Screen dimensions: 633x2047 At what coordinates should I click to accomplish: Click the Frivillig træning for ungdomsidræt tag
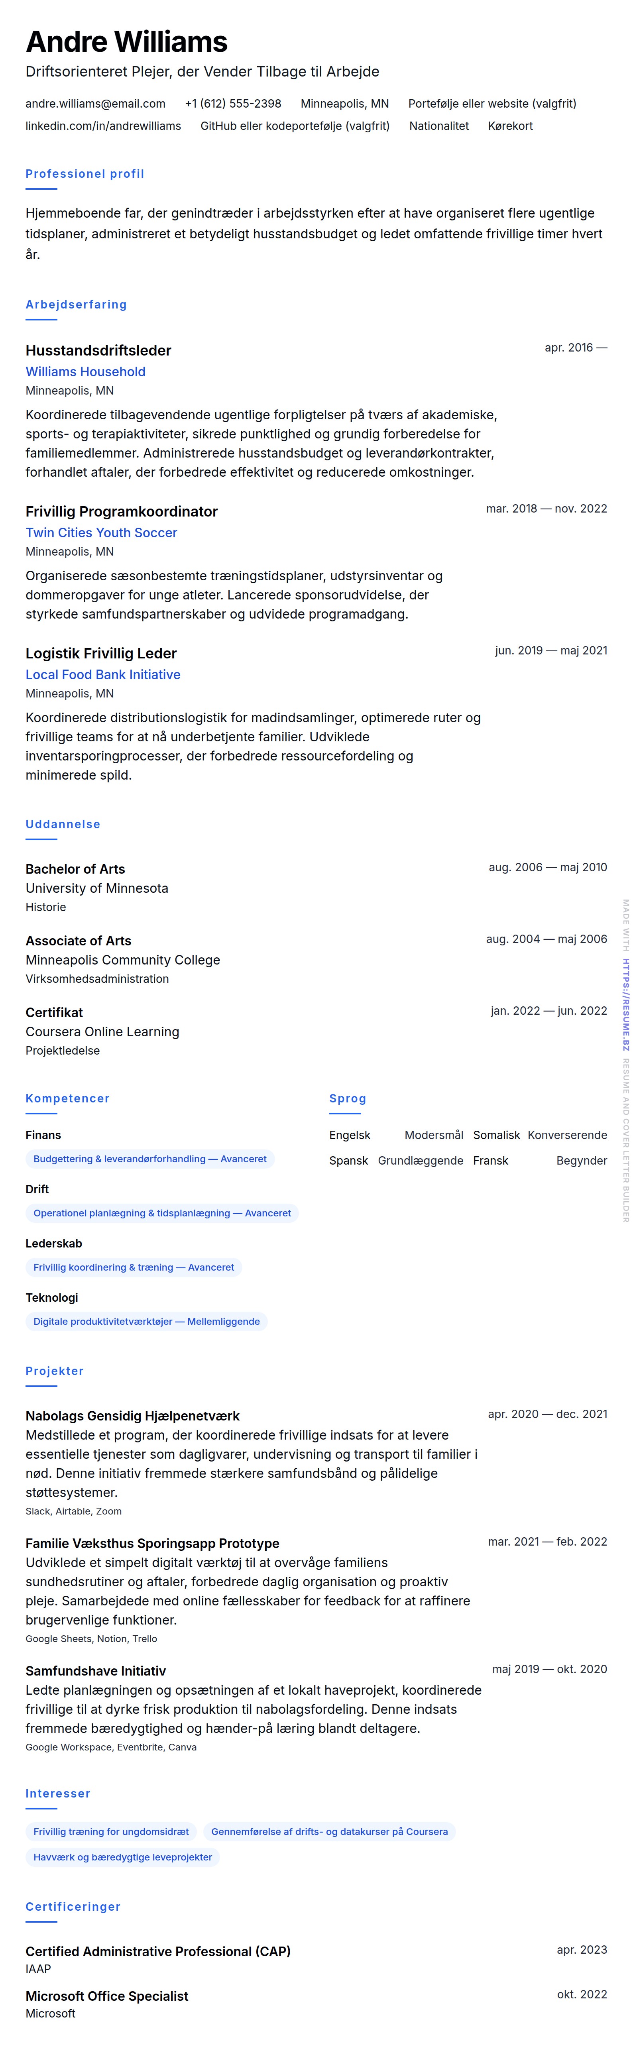[x=111, y=1831]
